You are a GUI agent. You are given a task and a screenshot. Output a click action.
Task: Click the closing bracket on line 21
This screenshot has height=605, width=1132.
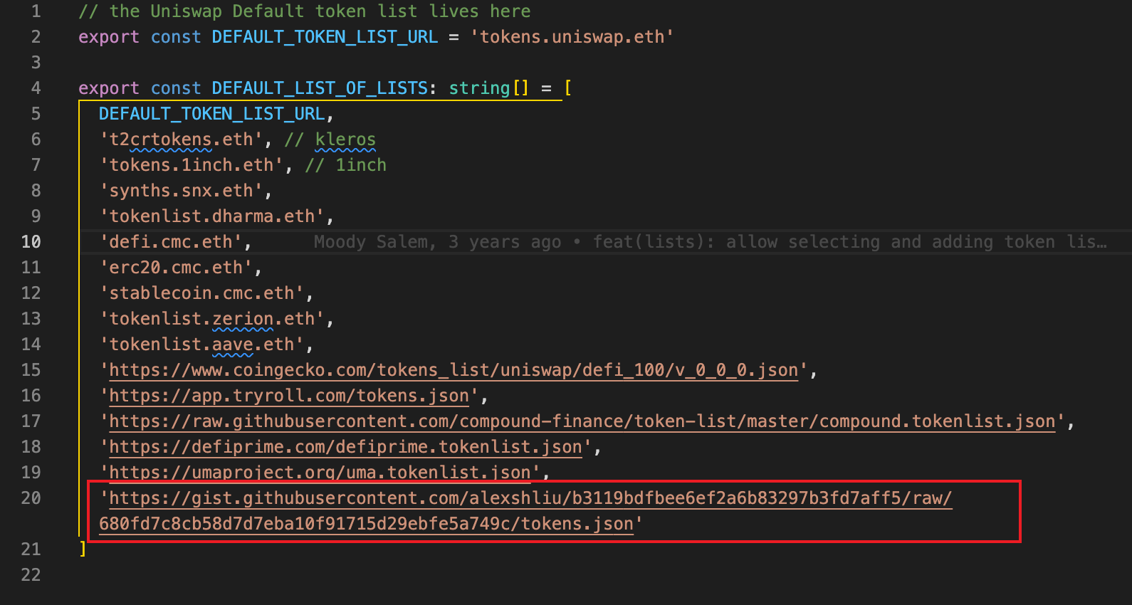point(83,549)
